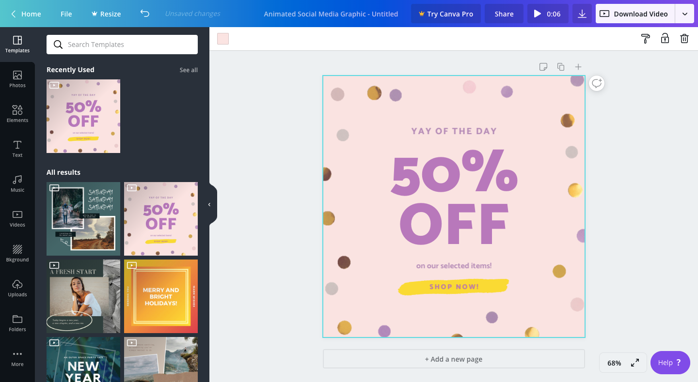Open the Music library panel
This screenshot has height=382, width=698.
(17, 184)
